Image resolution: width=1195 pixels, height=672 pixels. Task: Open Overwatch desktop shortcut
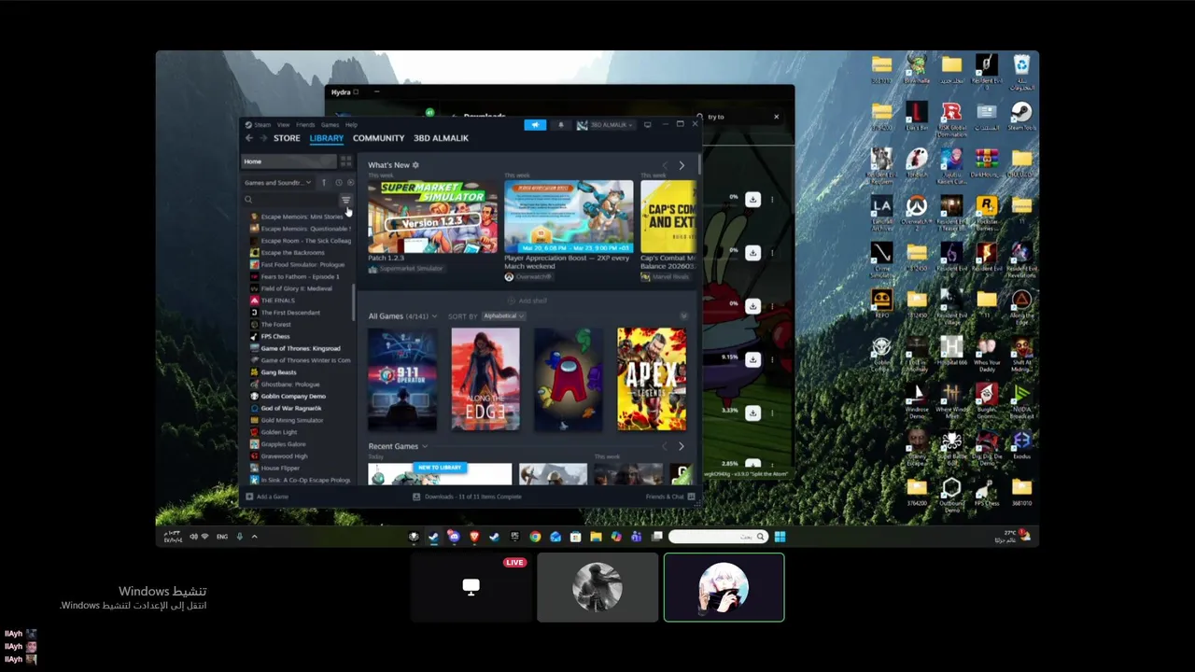pyautogui.click(x=917, y=212)
